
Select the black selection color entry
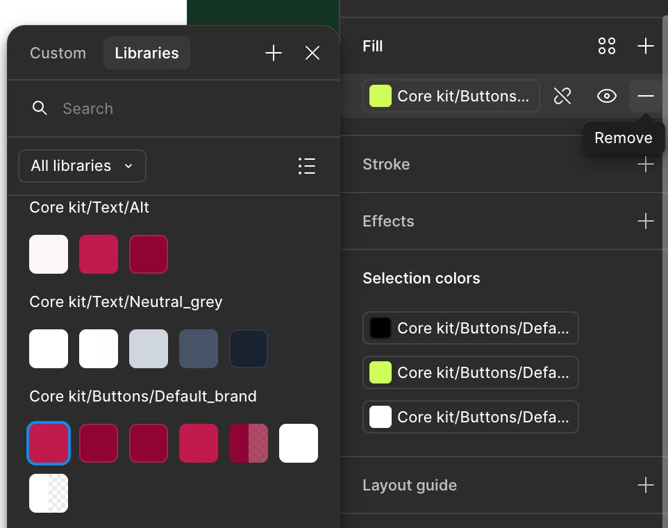point(471,328)
